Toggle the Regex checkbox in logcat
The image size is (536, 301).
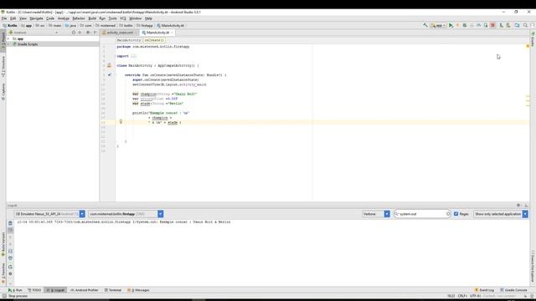(x=456, y=214)
